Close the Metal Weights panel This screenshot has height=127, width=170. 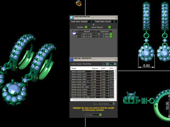pos(116,59)
